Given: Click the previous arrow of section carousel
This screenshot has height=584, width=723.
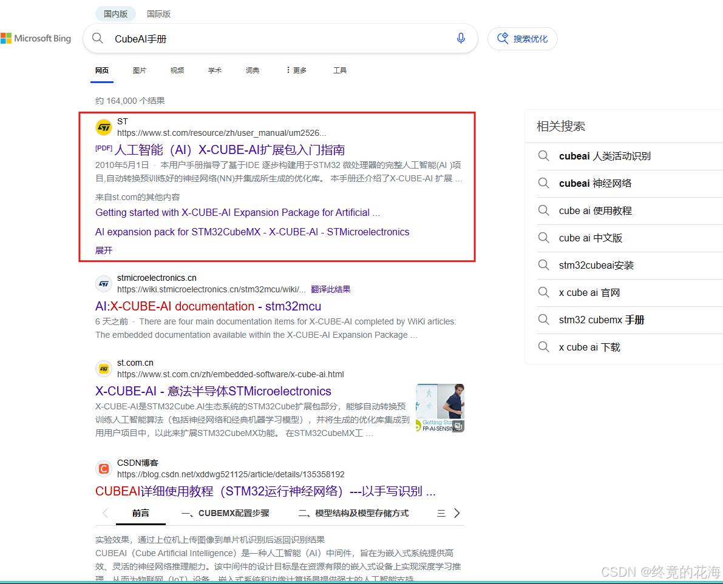Looking at the screenshot, I should point(105,513).
